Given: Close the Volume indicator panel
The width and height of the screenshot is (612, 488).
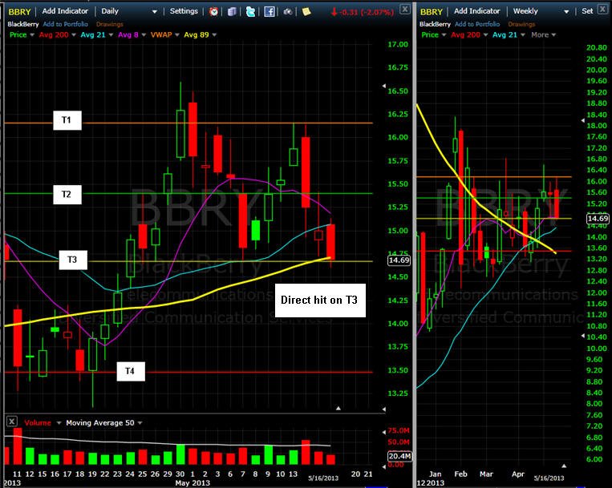Looking at the screenshot, I should click(x=12, y=421).
